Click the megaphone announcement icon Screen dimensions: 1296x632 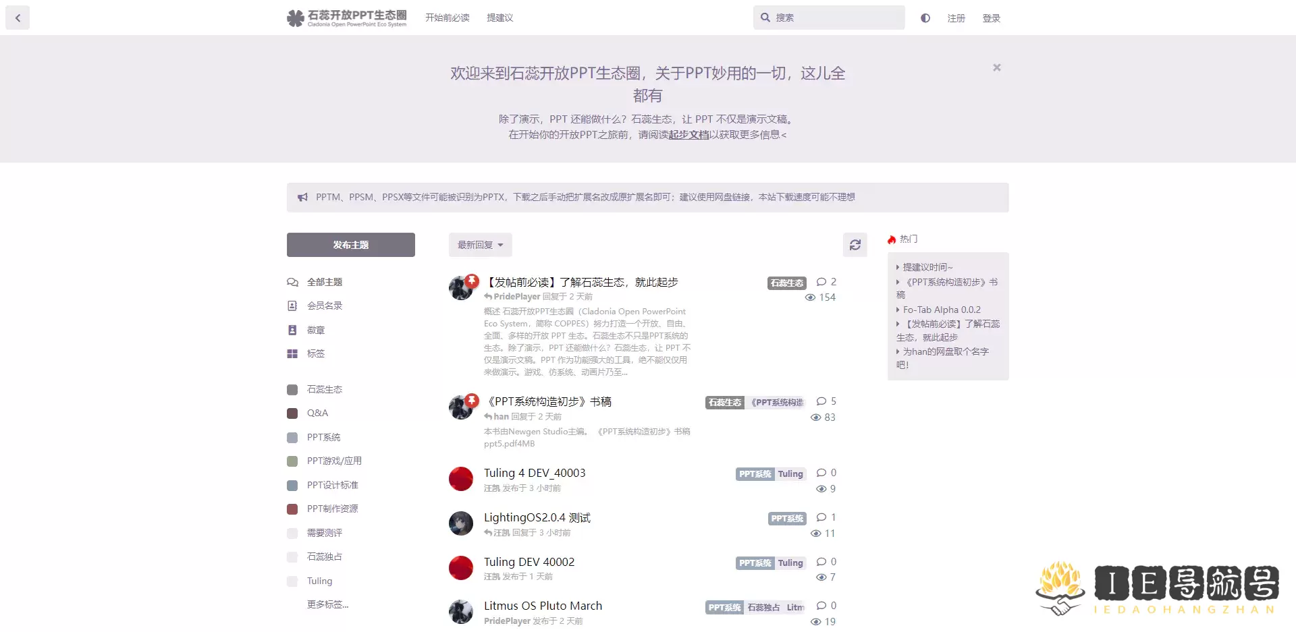pos(302,197)
